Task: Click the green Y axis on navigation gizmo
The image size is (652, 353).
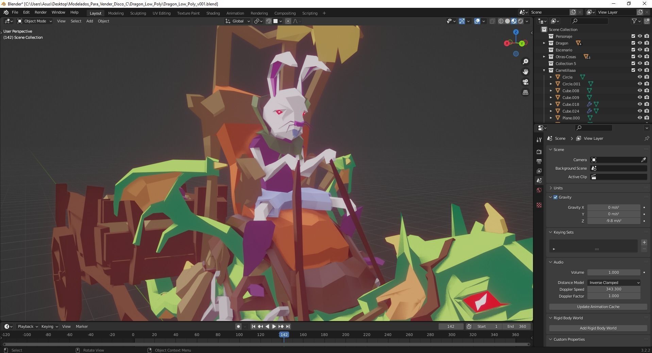Action: 522,44
